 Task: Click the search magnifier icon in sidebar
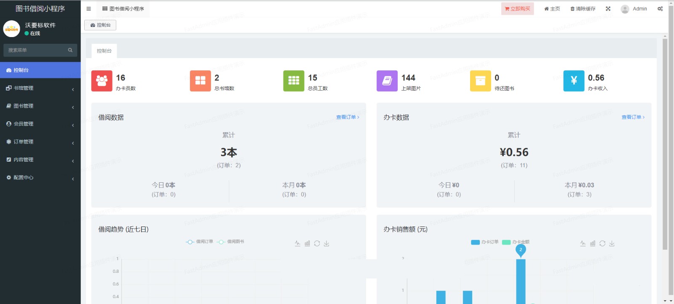click(x=70, y=50)
